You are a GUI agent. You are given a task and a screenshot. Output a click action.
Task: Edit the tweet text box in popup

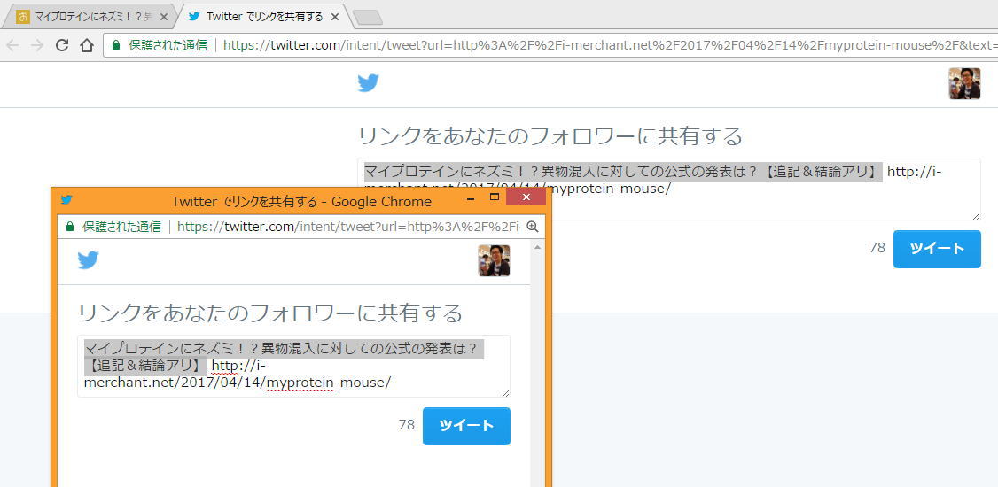(293, 367)
